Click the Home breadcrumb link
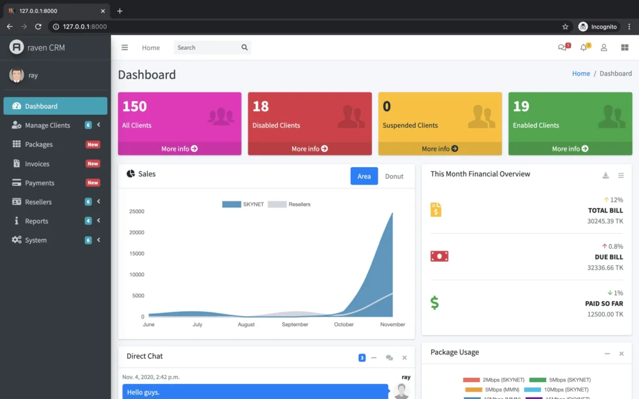The height and width of the screenshot is (399, 639). (x=581, y=74)
